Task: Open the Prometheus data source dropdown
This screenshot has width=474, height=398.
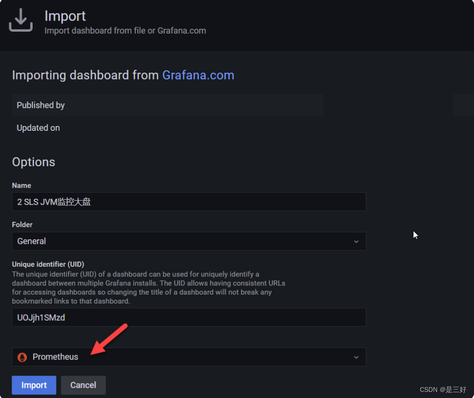Action: click(189, 357)
